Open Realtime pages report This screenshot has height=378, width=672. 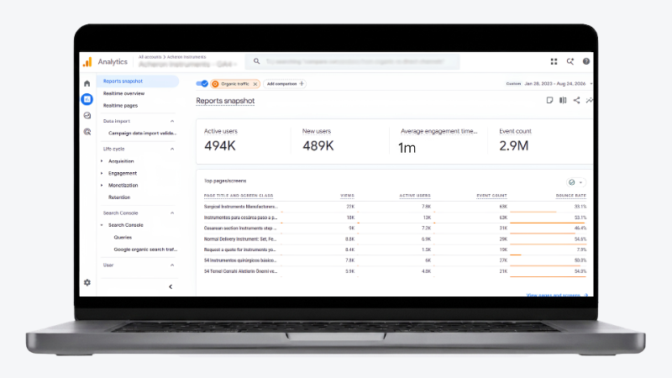tap(120, 106)
